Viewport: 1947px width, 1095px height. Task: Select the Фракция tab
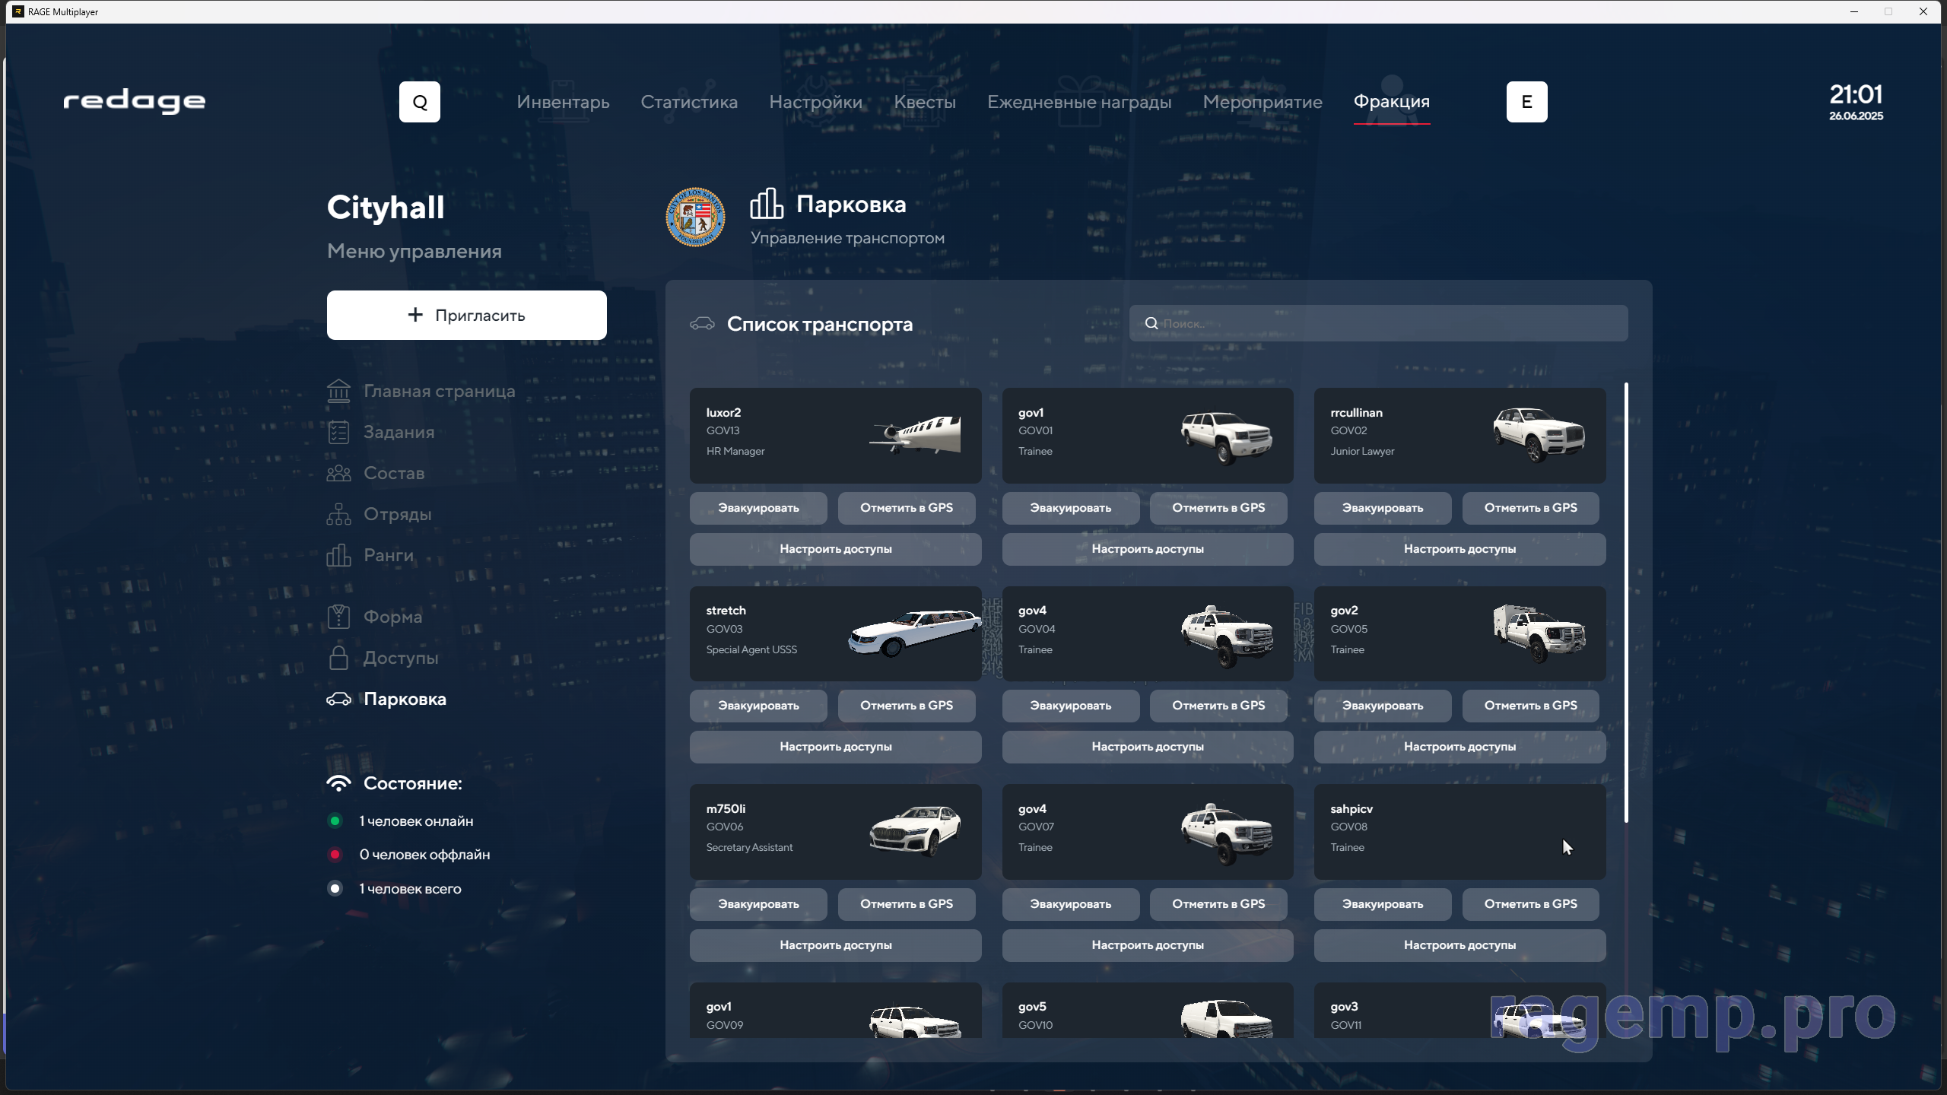(1392, 102)
